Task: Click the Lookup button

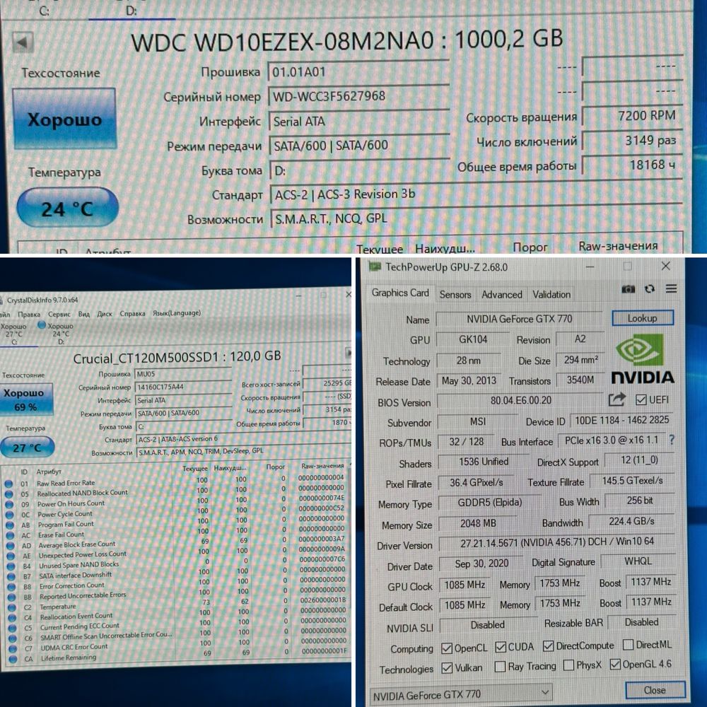Action: point(643,318)
